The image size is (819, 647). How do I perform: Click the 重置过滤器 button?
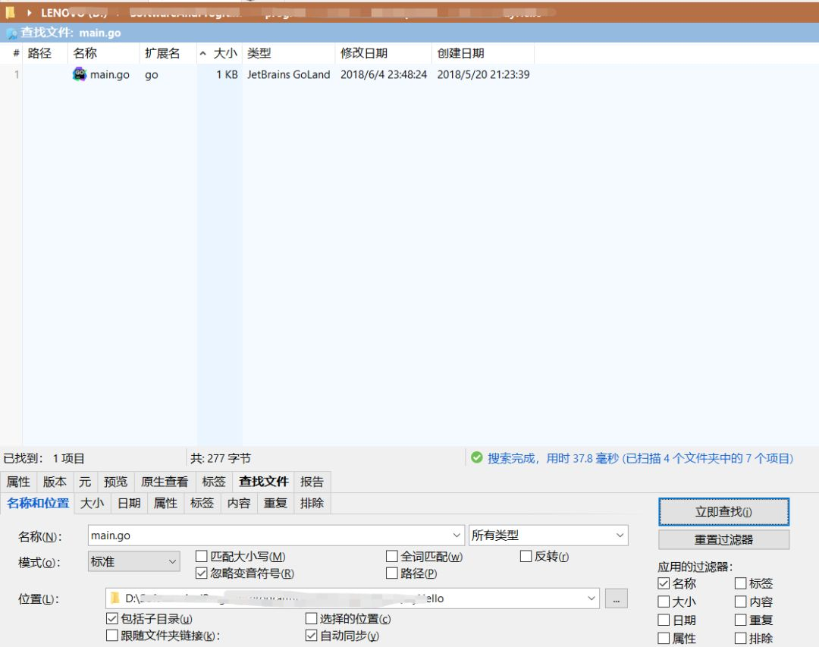[x=723, y=539]
